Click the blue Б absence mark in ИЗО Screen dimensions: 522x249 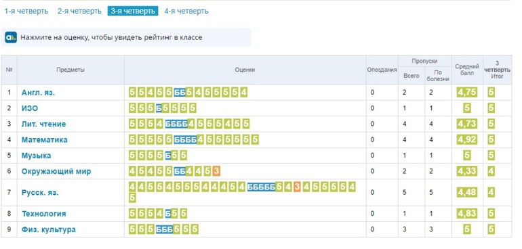point(159,108)
